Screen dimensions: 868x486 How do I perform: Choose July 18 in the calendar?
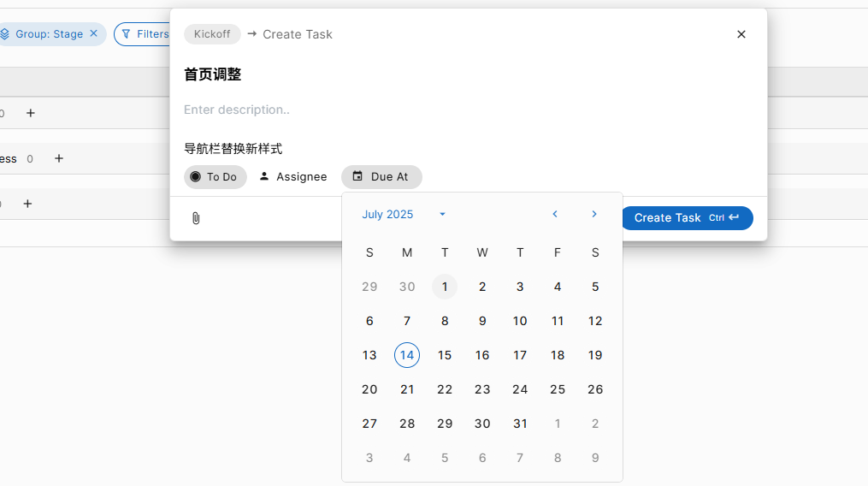click(x=558, y=355)
